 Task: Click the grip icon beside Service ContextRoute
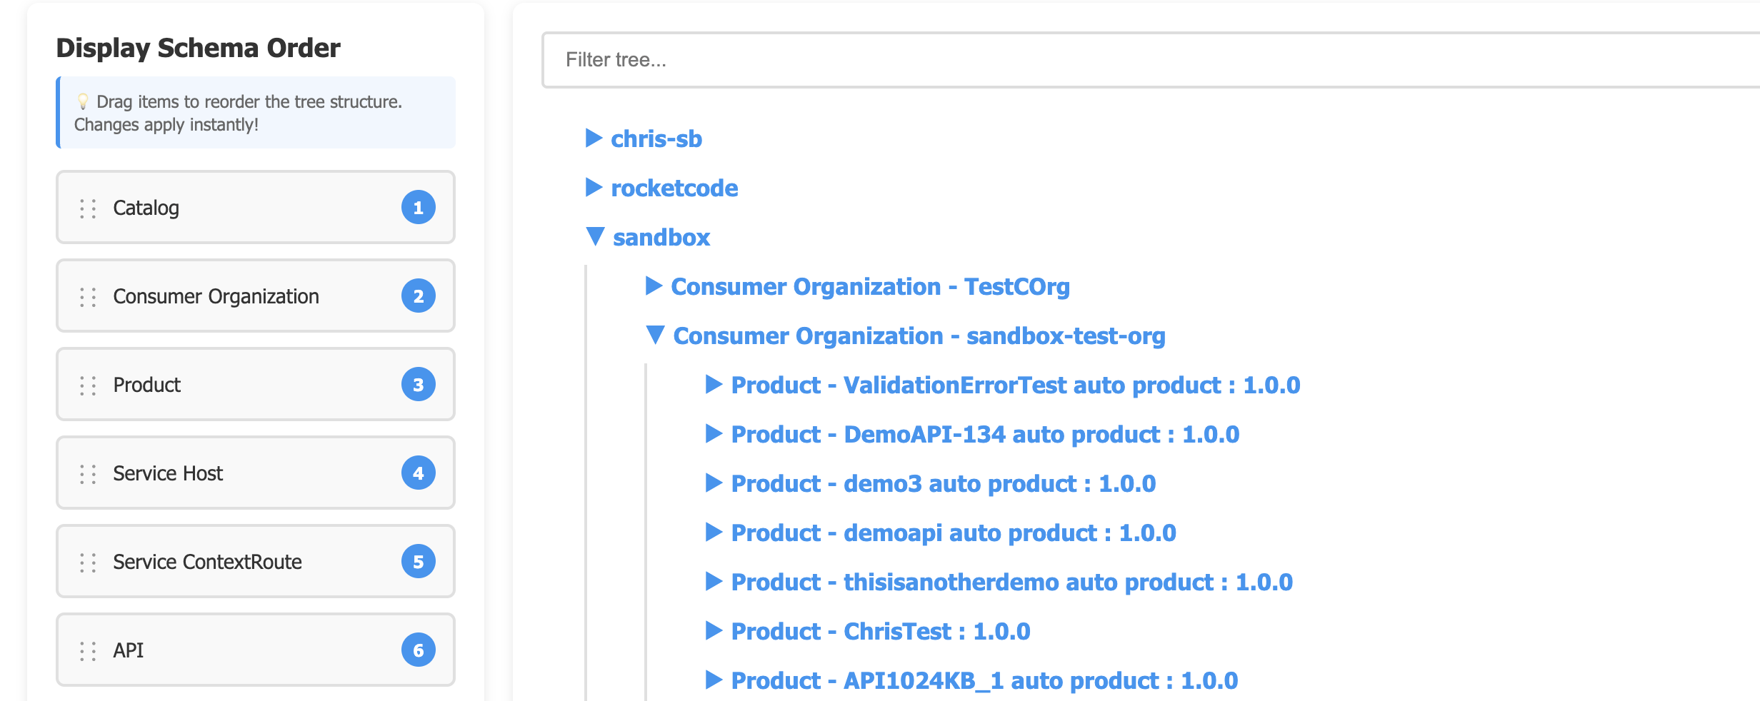click(x=88, y=563)
